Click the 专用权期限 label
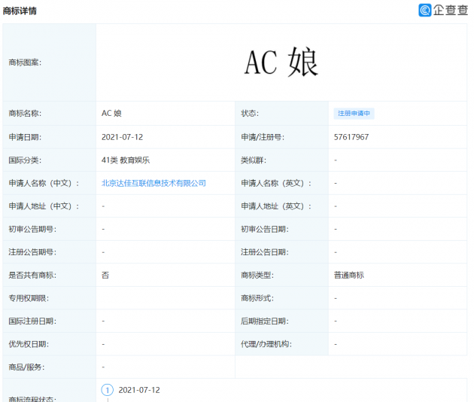This screenshot has height=402, width=474. point(29,298)
